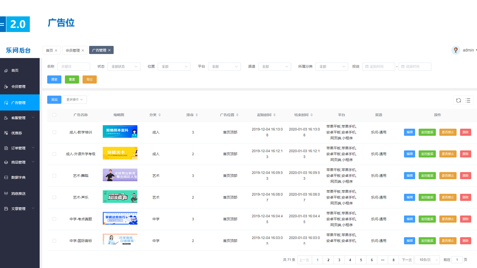Image resolution: width=477 pixels, height=268 pixels.
Task: Click the 客服管理 sidebar icon
Action: coord(6,118)
